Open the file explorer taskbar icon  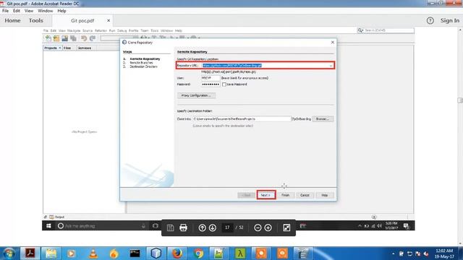(51, 253)
